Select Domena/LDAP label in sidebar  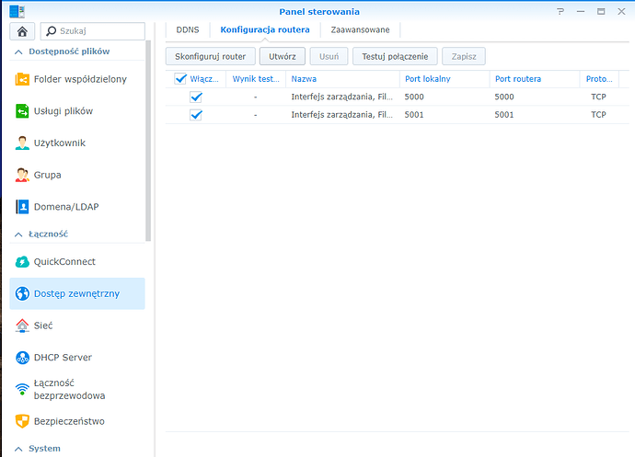click(66, 207)
